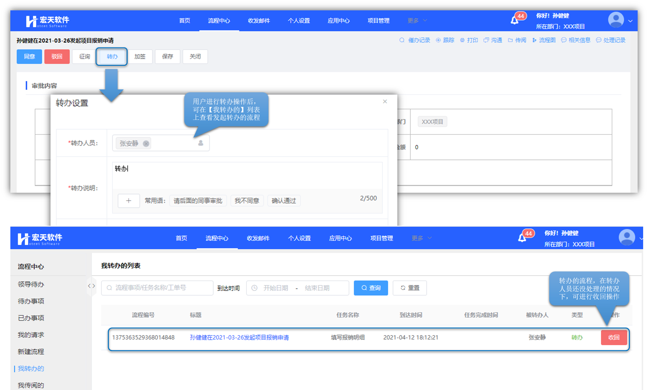Open the 孙健健在2021-03-26发起项目报销申请 link
This screenshot has height=390, width=648.
click(239, 338)
